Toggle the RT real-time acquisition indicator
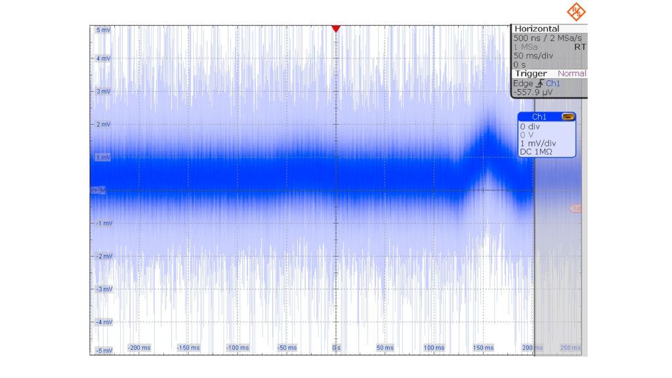This screenshot has height=378, width=672. point(580,47)
